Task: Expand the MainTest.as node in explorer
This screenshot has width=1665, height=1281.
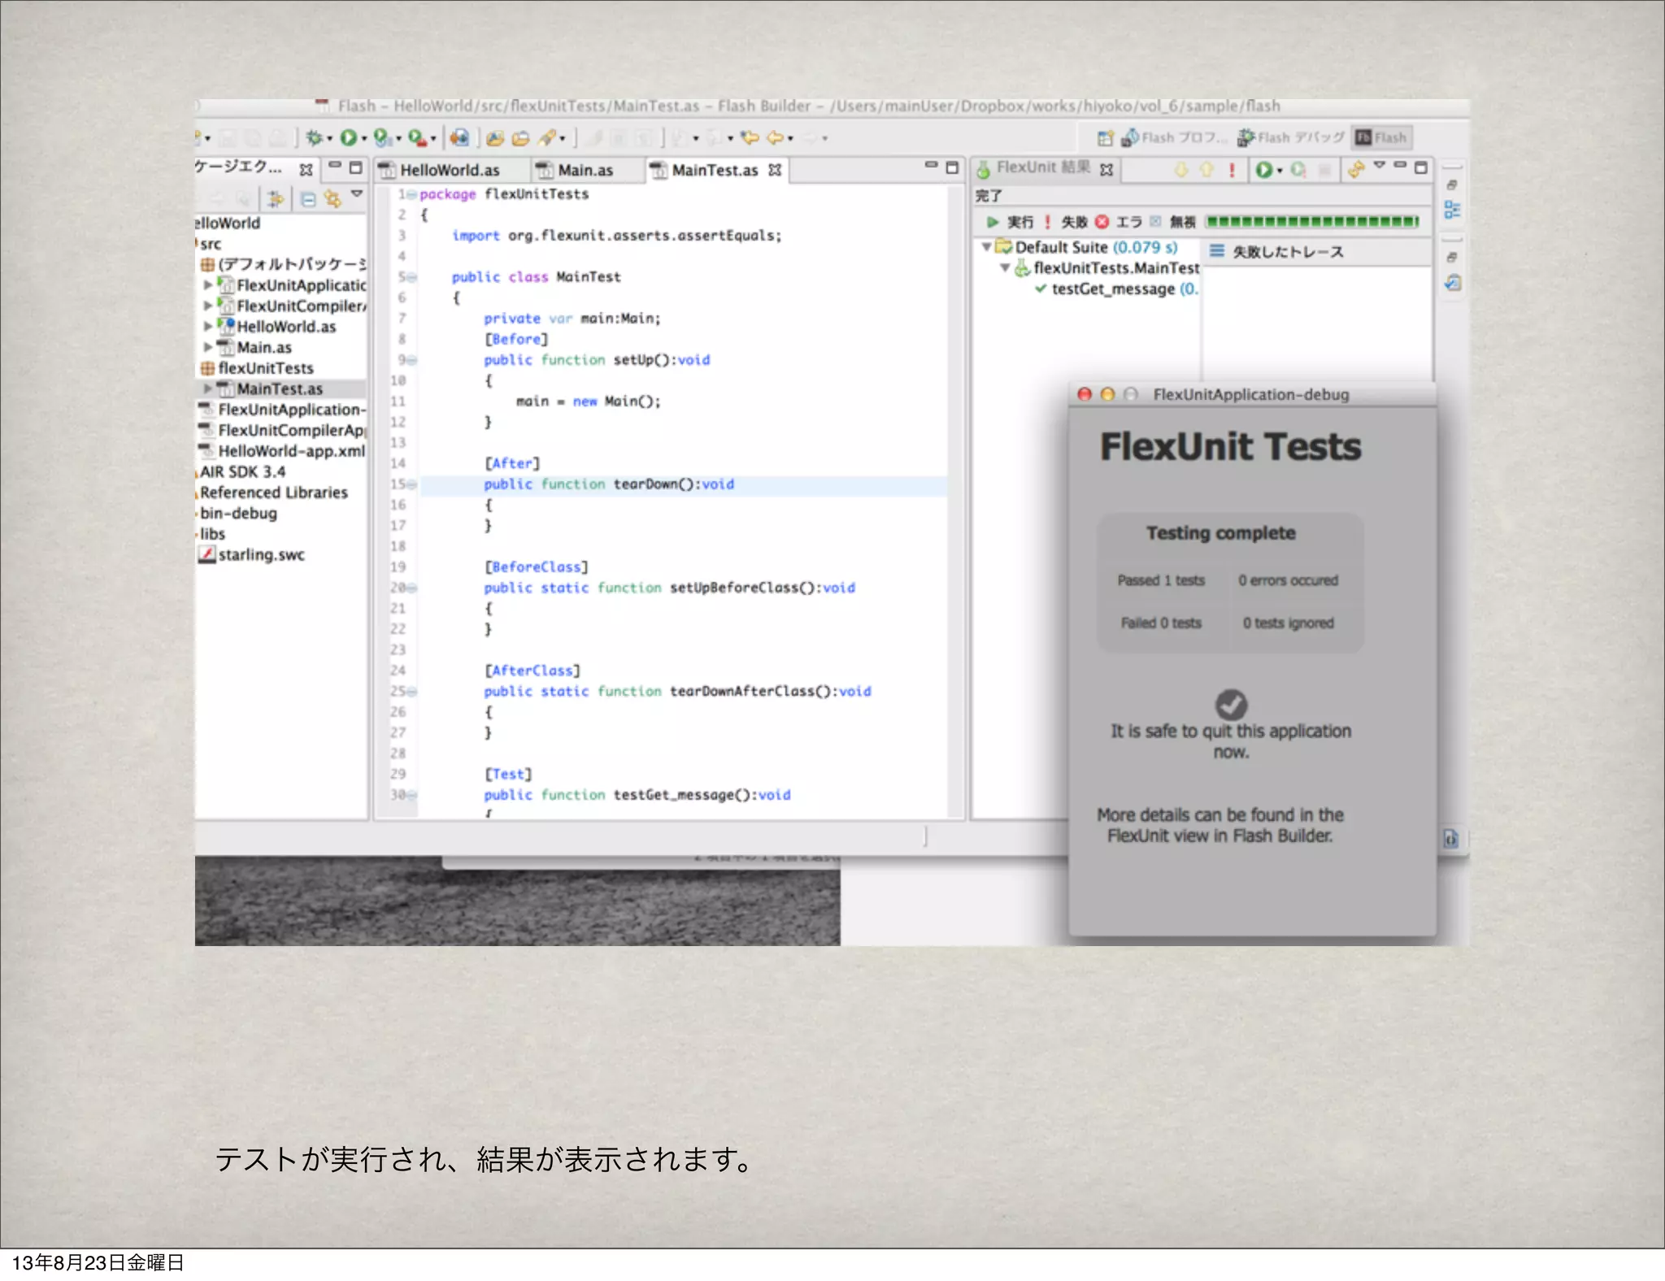Action: click(208, 389)
